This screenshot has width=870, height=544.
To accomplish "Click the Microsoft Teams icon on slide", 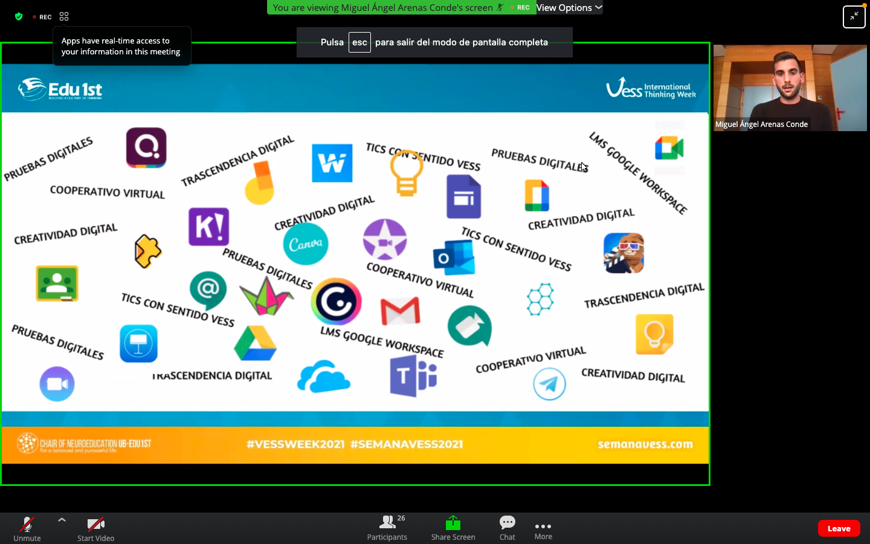I will point(413,376).
